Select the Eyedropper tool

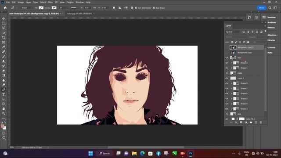click(4, 47)
